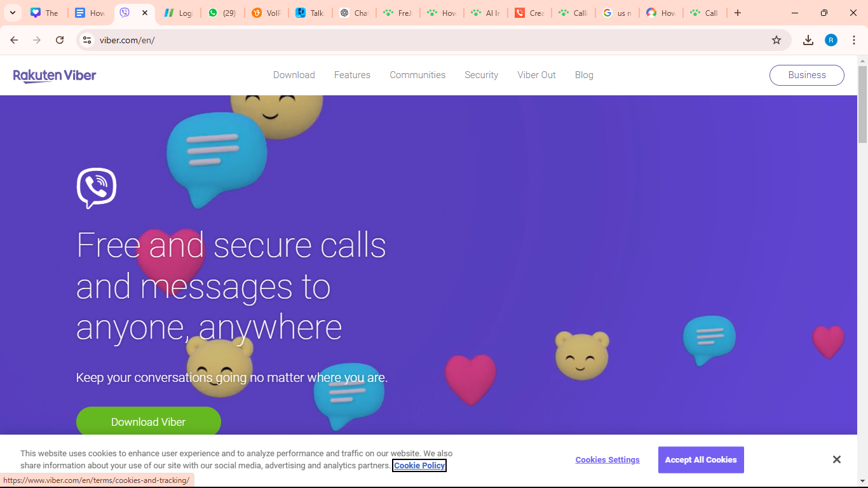
Task: Open the browser downloads icon
Action: pyautogui.click(x=808, y=40)
